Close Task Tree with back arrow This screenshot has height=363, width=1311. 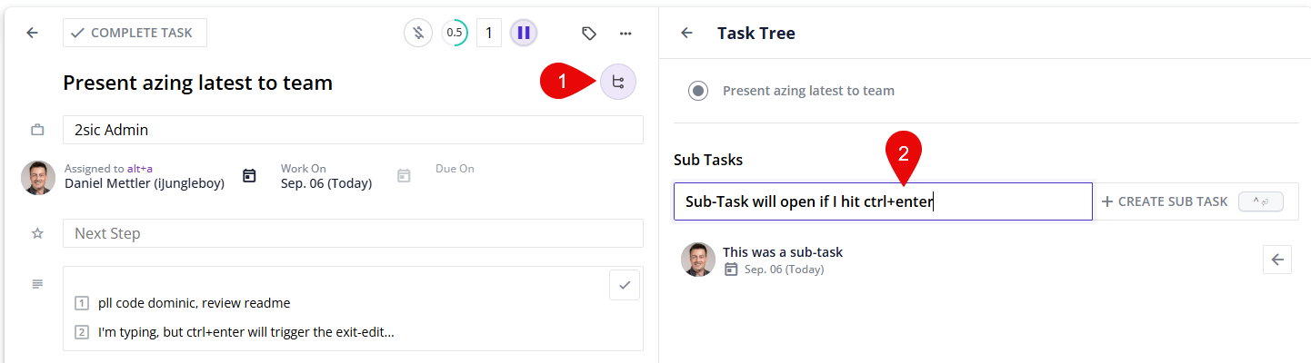[x=687, y=34]
